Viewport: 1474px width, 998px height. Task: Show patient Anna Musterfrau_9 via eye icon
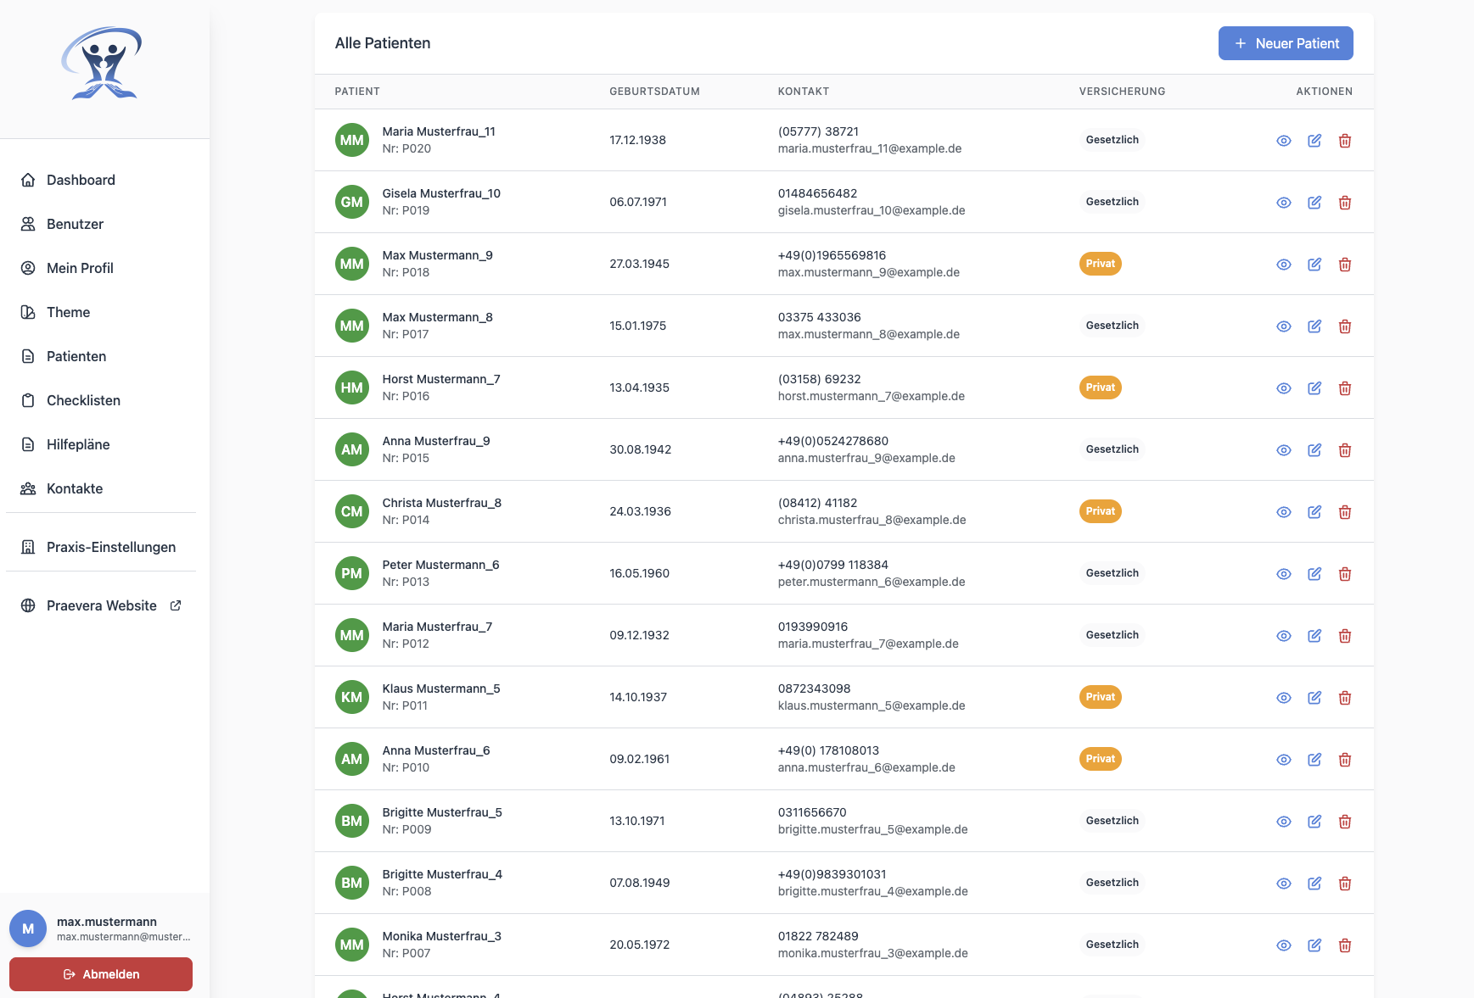1284,450
